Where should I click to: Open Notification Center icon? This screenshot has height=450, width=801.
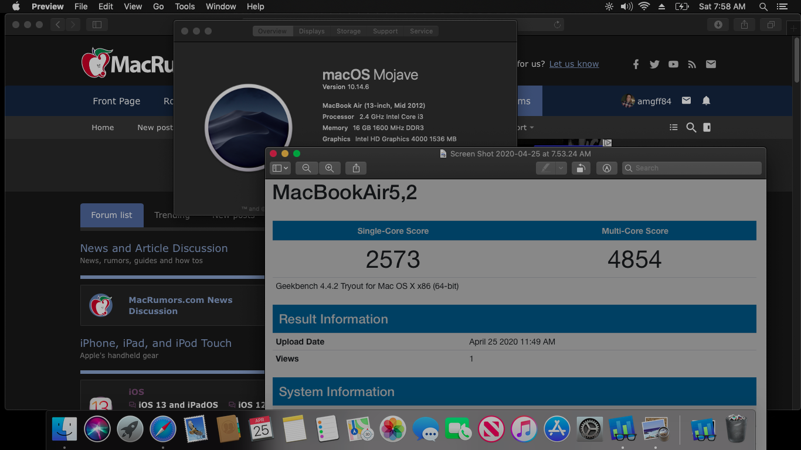click(782, 6)
